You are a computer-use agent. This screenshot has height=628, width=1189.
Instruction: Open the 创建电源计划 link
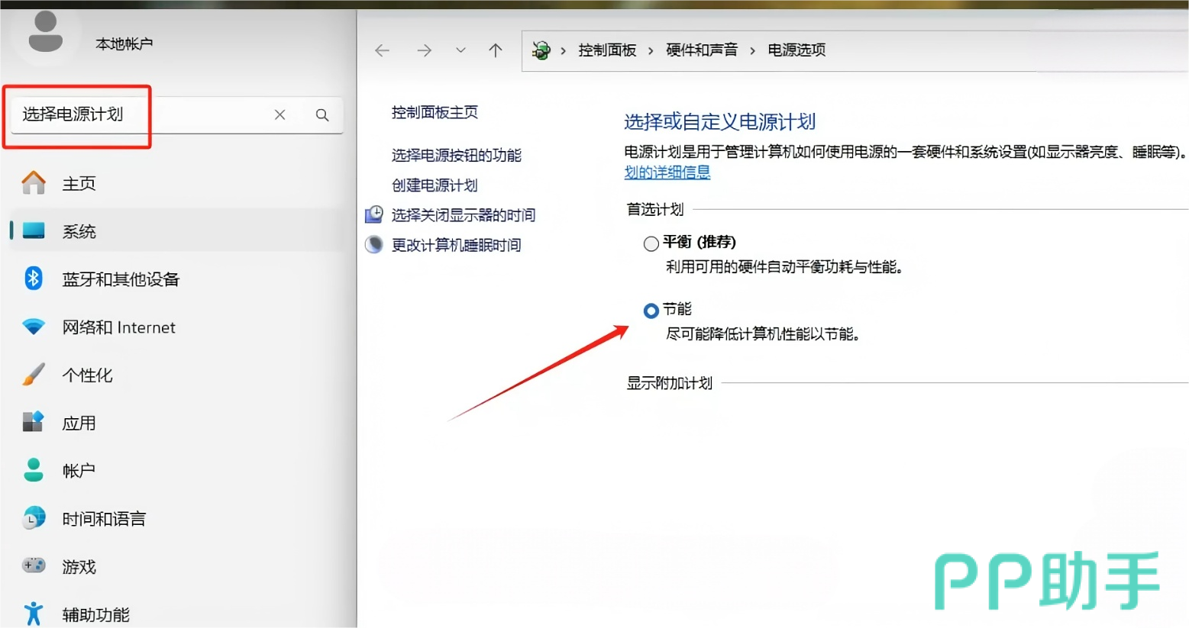[434, 185]
